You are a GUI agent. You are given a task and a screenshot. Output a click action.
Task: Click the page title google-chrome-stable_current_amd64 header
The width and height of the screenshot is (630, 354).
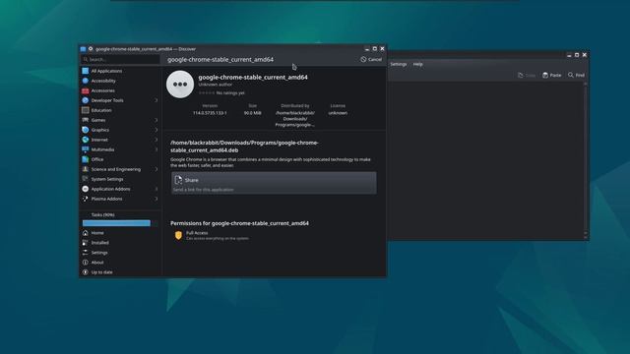[220, 59]
